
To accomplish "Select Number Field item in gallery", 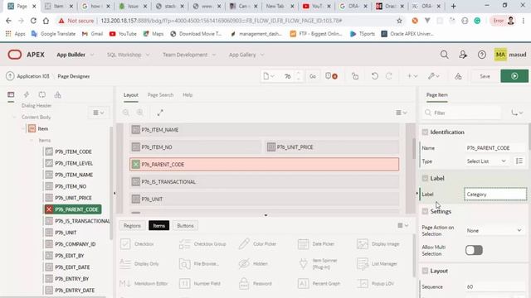I will (x=199, y=283).
